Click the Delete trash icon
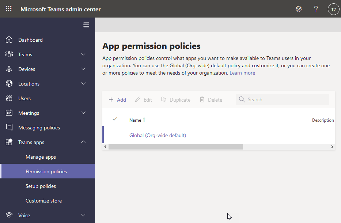 click(x=202, y=99)
